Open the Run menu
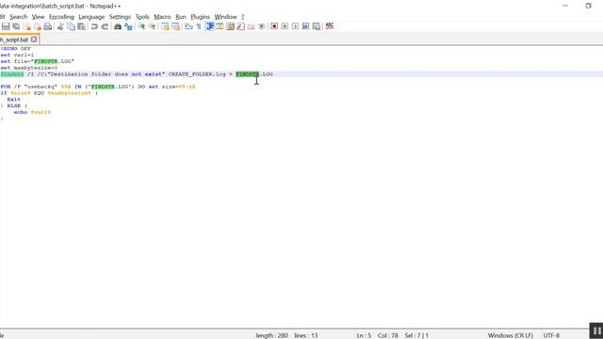 click(x=180, y=17)
